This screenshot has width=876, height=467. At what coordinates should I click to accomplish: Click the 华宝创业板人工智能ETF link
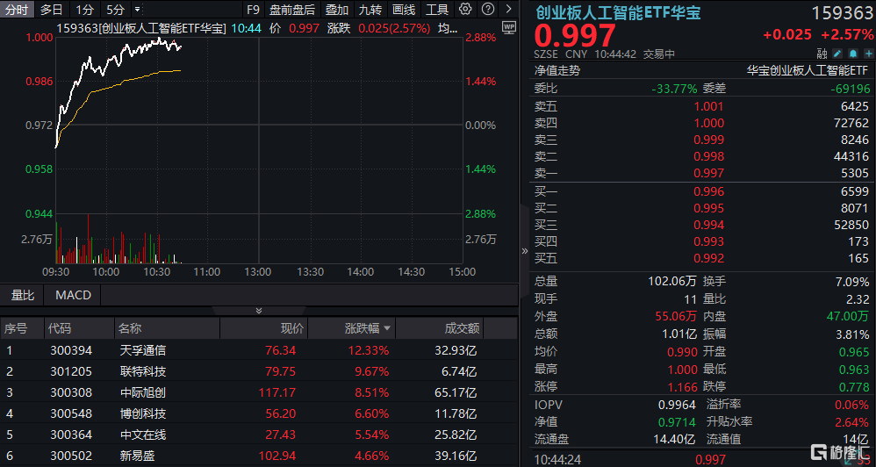[808, 70]
